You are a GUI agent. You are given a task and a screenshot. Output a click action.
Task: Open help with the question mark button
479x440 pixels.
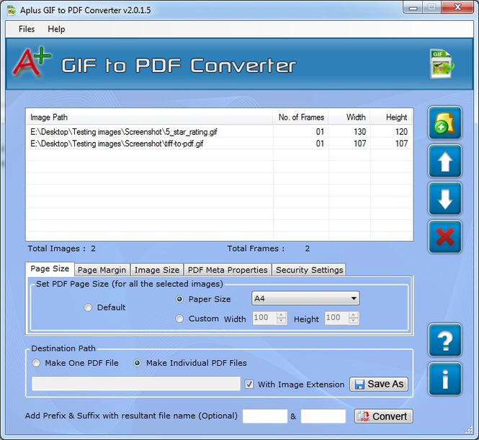pos(445,340)
